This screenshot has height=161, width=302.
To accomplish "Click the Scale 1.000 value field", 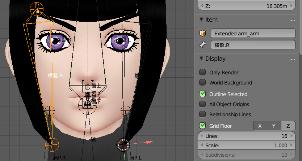I will 247,145.
